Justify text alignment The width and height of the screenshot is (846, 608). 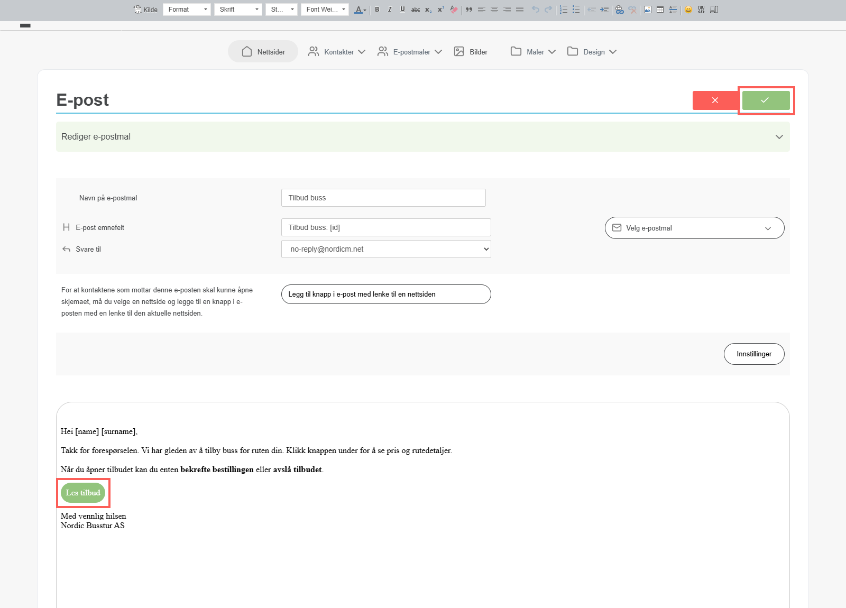click(520, 10)
